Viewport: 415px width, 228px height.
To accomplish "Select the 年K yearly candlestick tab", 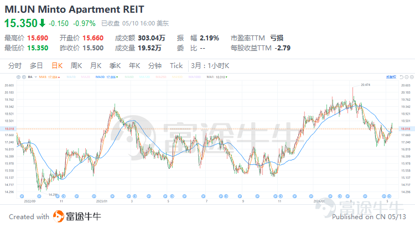I will click(x=134, y=66).
